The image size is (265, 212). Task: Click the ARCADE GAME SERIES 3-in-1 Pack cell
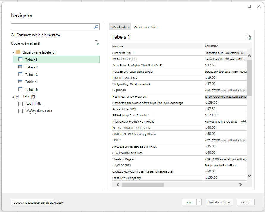[x=158, y=146]
